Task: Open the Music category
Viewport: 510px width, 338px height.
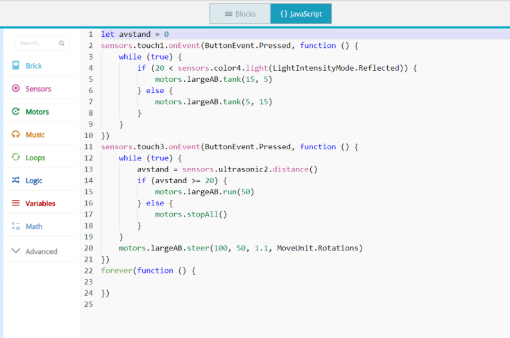Action: (x=42, y=135)
